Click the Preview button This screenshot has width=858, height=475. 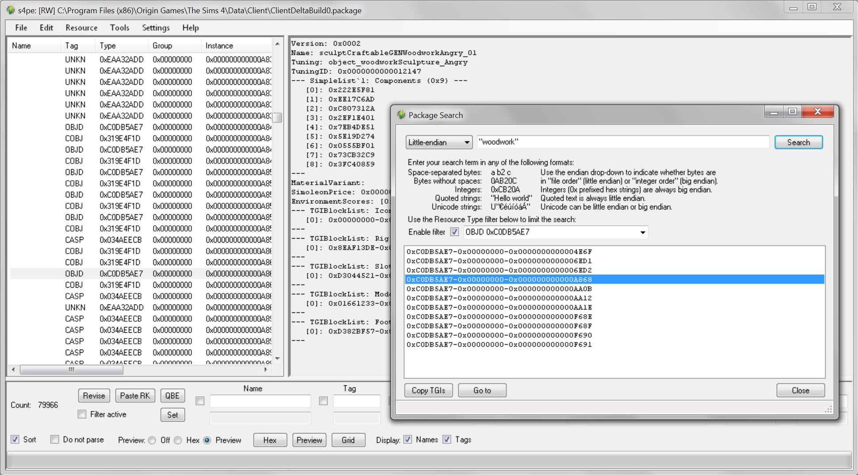tap(309, 440)
